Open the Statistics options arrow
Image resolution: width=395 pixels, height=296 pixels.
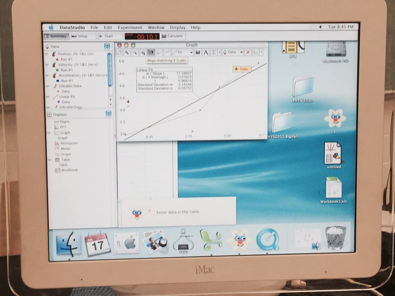(x=219, y=52)
